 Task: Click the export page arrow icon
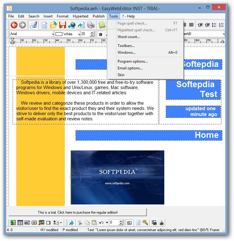point(81,25)
